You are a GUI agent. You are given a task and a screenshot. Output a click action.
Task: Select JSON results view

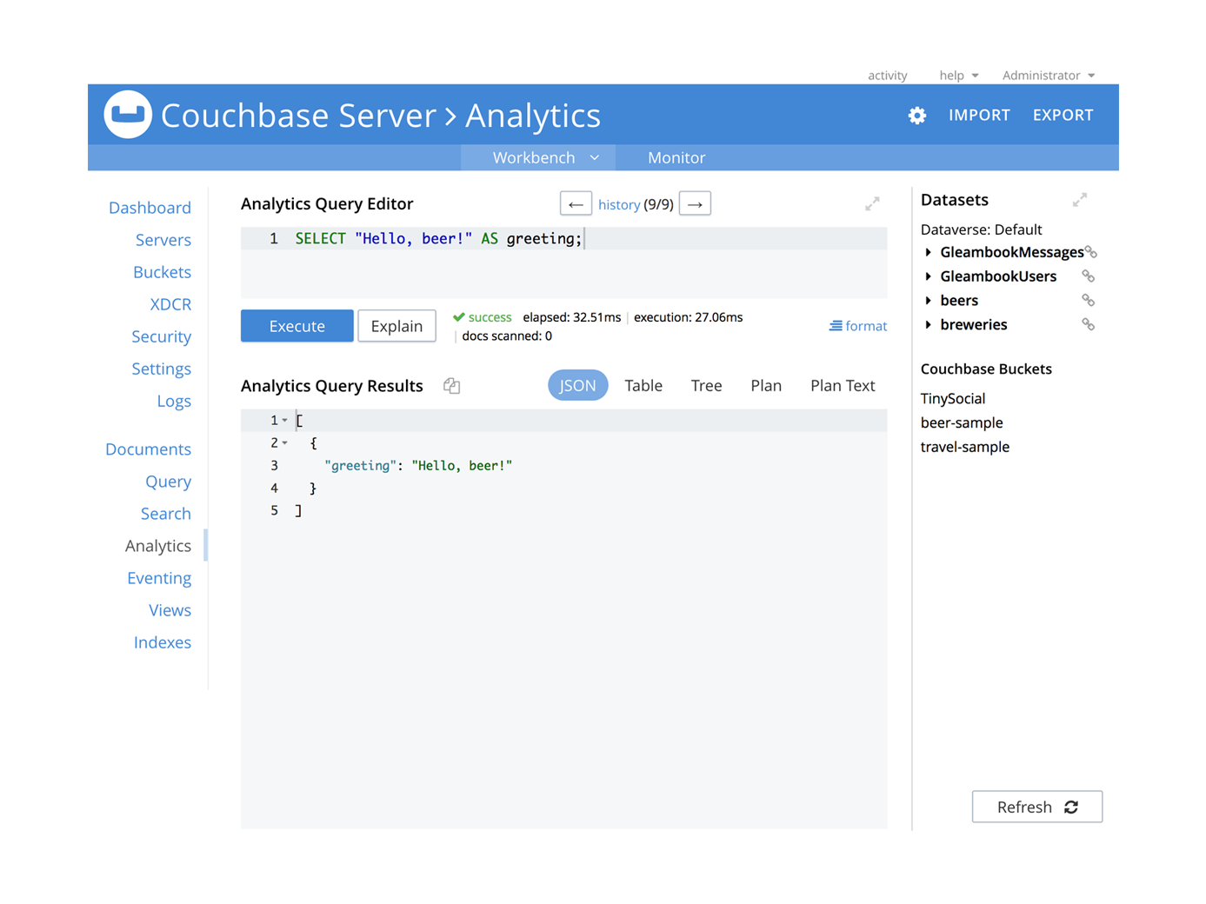tap(577, 385)
